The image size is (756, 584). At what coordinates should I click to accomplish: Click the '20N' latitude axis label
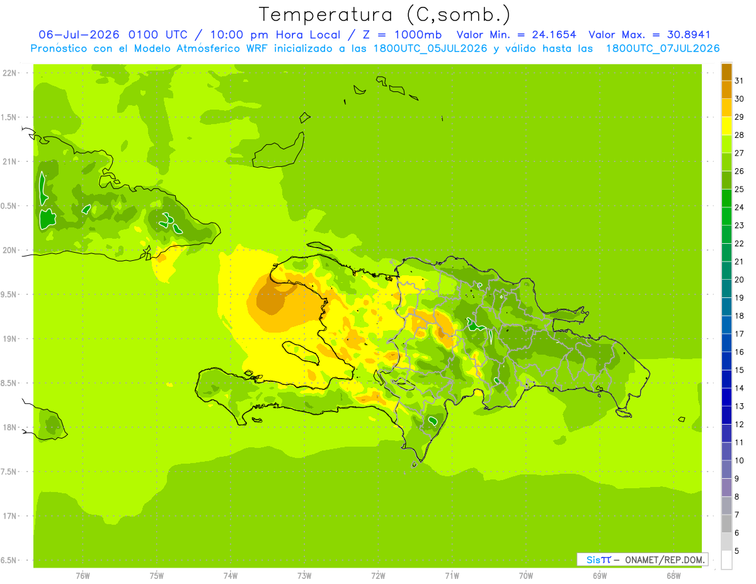coord(10,250)
